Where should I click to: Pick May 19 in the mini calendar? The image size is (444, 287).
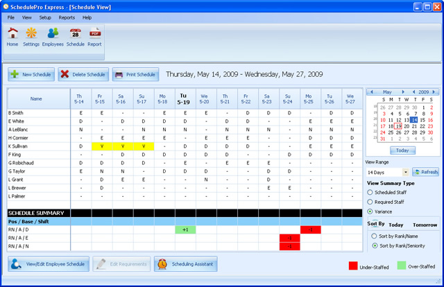pos(398,126)
